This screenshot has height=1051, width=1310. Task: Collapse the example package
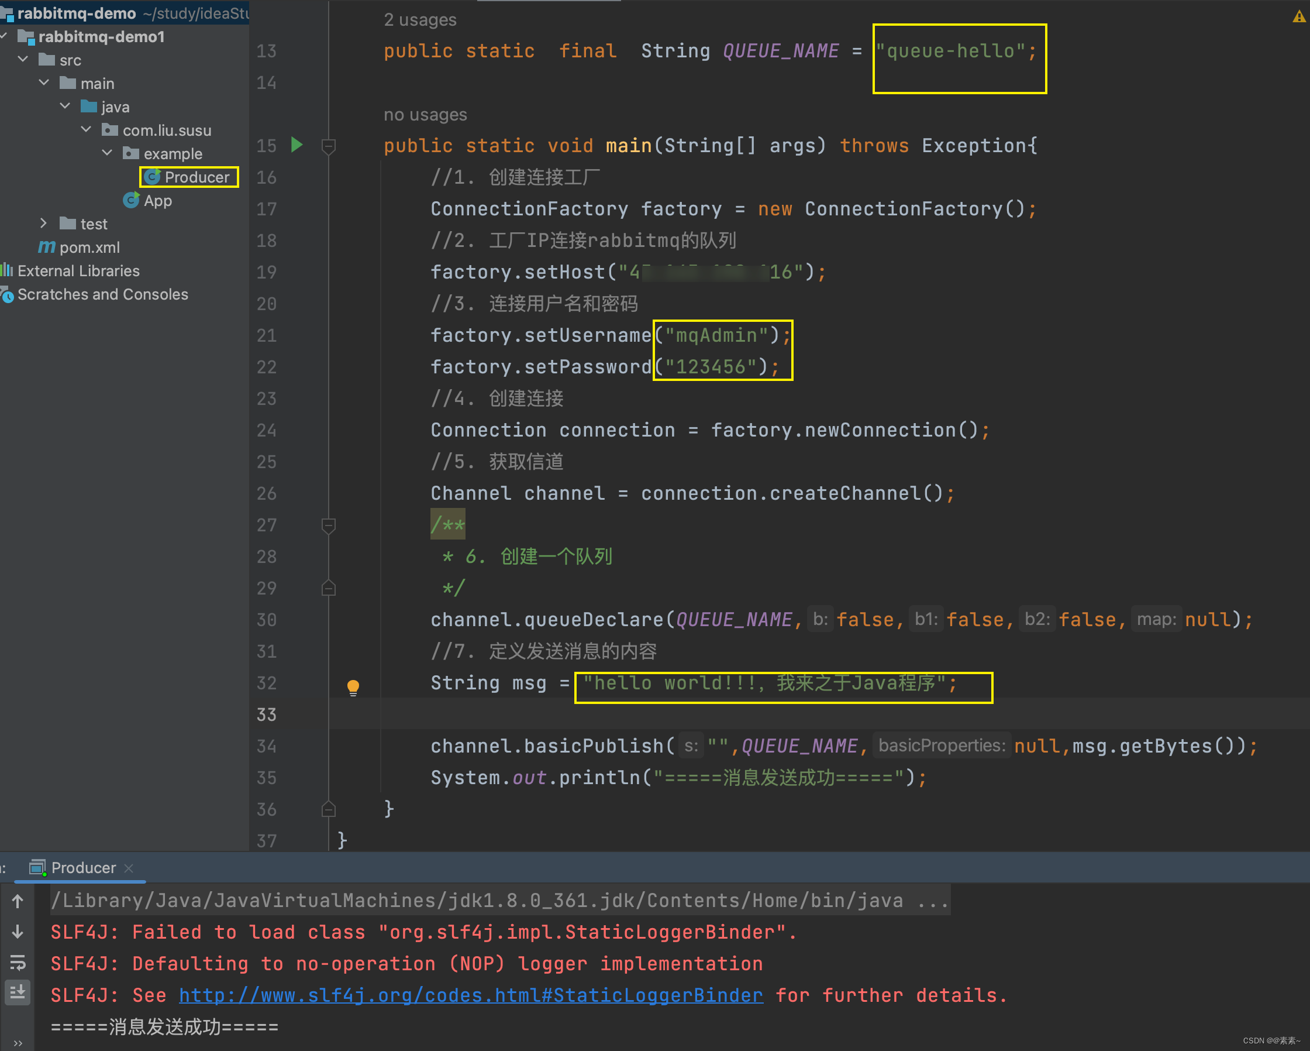point(107,153)
